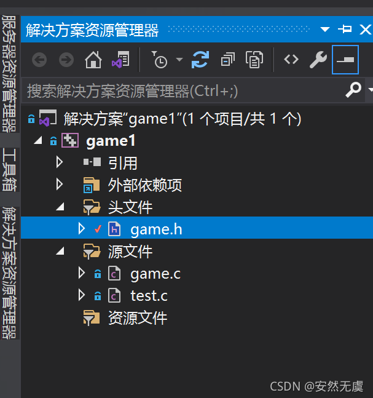Select the solution "game1" root node
The height and width of the screenshot is (398, 373).
pyautogui.click(x=183, y=119)
